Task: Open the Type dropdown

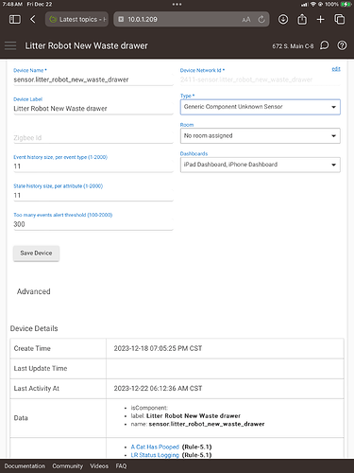Action: (261, 107)
